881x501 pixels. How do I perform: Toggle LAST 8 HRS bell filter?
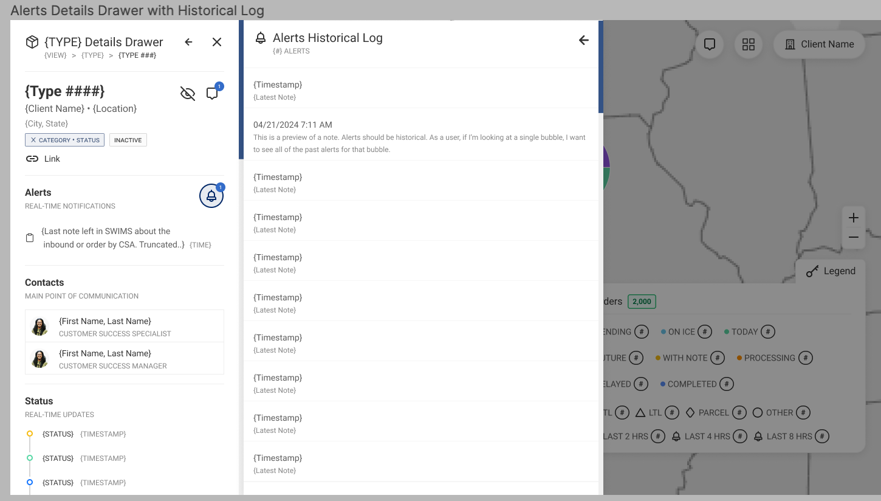pos(791,437)
